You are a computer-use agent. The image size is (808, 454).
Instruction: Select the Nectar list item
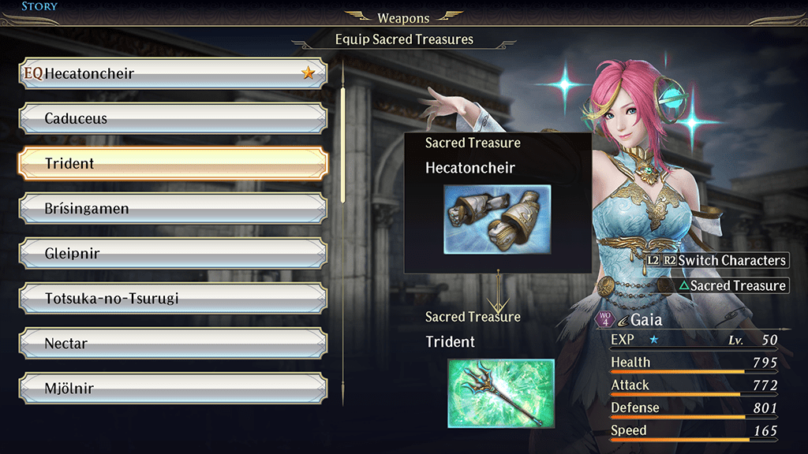pyautogui.click(x=173, y=344)
